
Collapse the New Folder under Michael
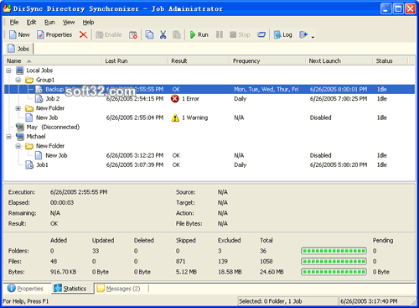point(18,146)
